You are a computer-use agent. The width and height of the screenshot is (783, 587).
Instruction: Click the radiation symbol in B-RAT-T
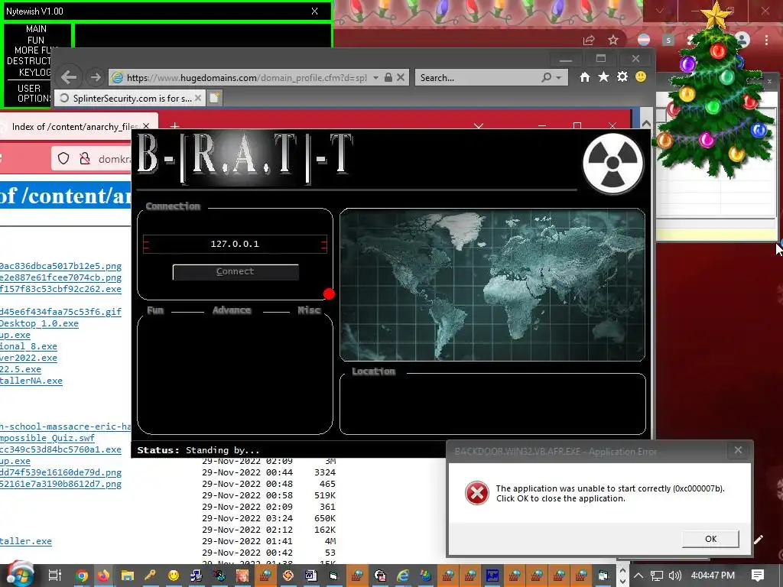click(612, 164)
